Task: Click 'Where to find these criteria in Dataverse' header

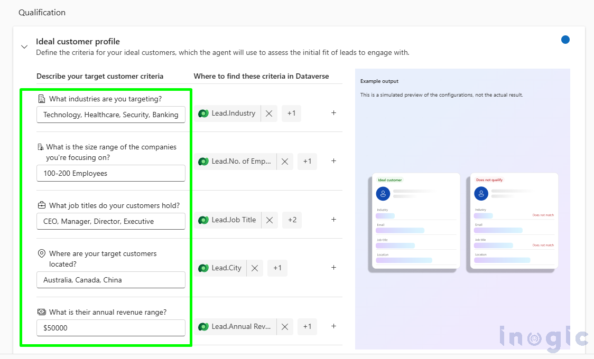Action: tap(262, 76)
